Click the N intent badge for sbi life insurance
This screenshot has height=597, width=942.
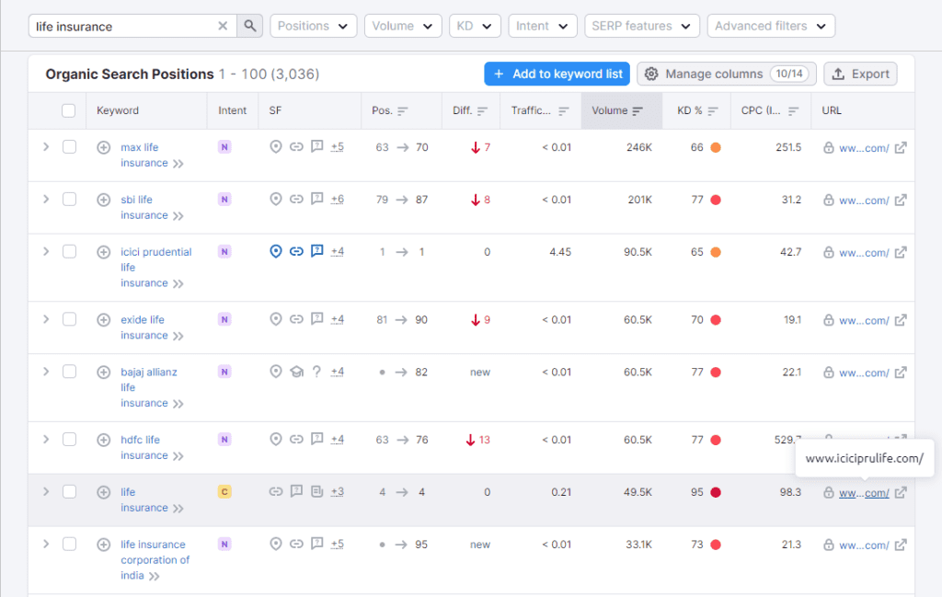click(x=224, y=200)
